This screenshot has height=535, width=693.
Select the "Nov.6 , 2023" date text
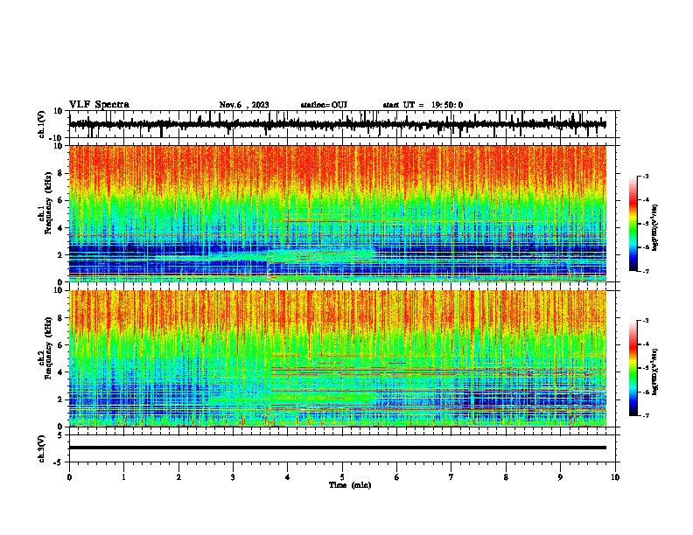point(244,105)
